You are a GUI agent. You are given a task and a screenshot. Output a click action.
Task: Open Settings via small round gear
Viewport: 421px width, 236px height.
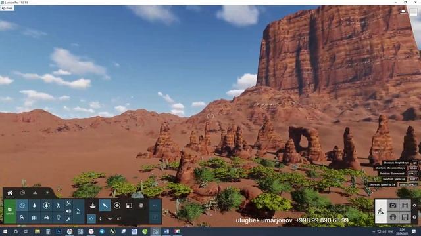coord(414,205)
